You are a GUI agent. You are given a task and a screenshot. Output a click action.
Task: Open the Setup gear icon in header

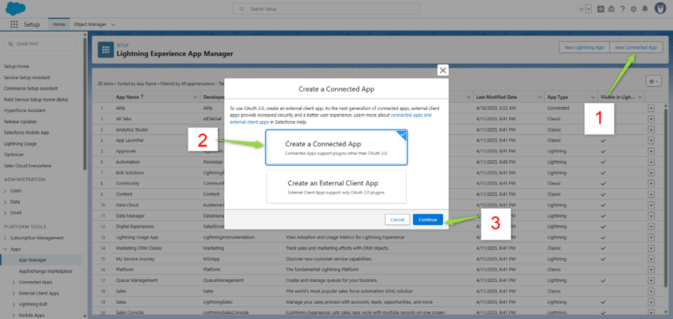(634, 9)
